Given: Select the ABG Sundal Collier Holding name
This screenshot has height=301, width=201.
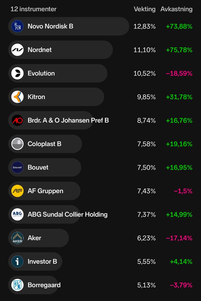Looking at the screenshot, I should [68, 214].
